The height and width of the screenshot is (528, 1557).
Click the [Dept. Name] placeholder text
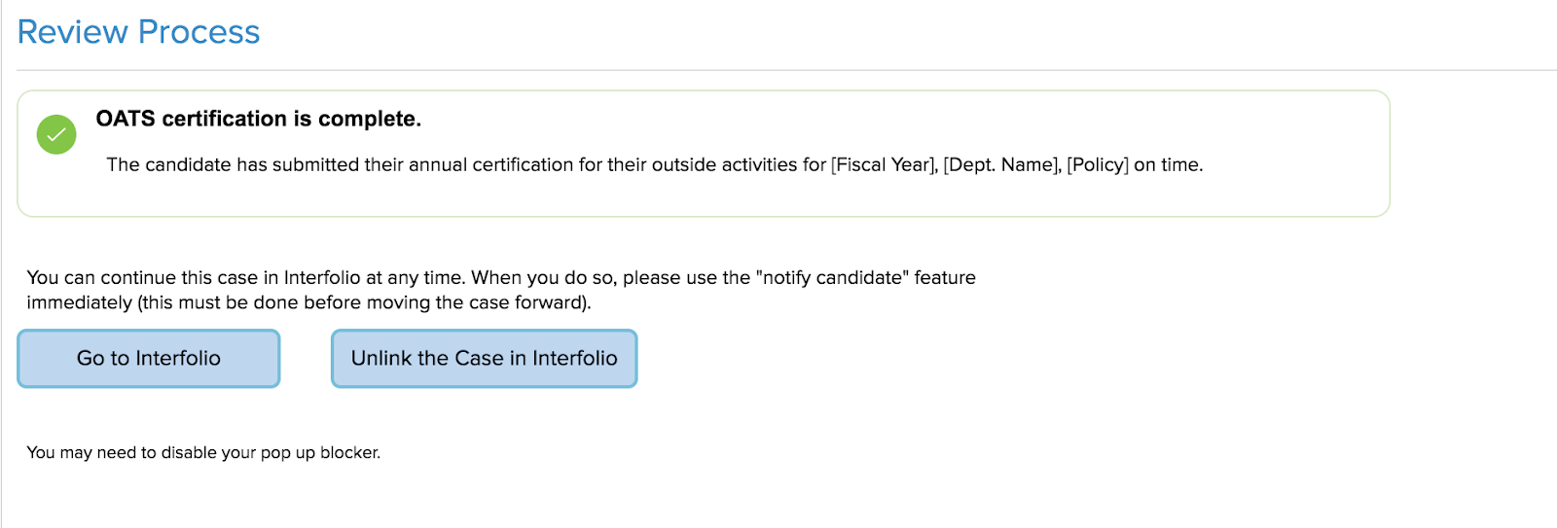click(1001, 164)
